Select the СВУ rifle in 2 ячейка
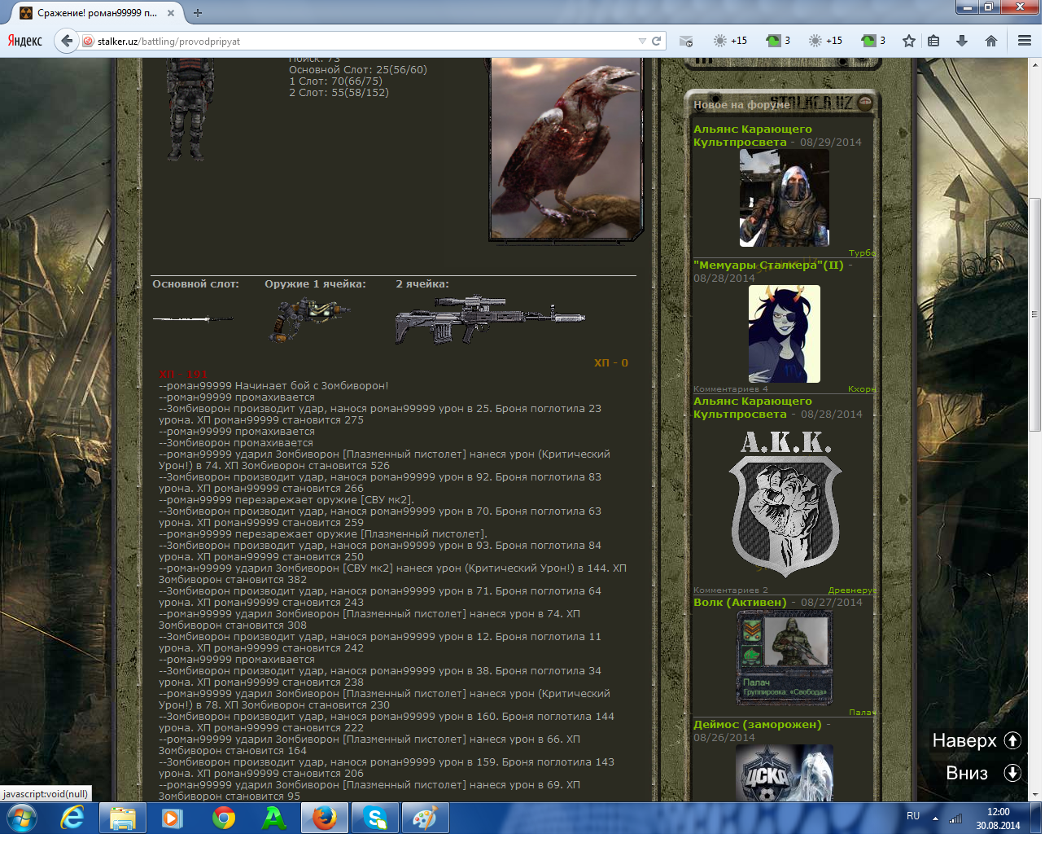The height and width of the screenshot is (847, 1058). pos(490,319)
